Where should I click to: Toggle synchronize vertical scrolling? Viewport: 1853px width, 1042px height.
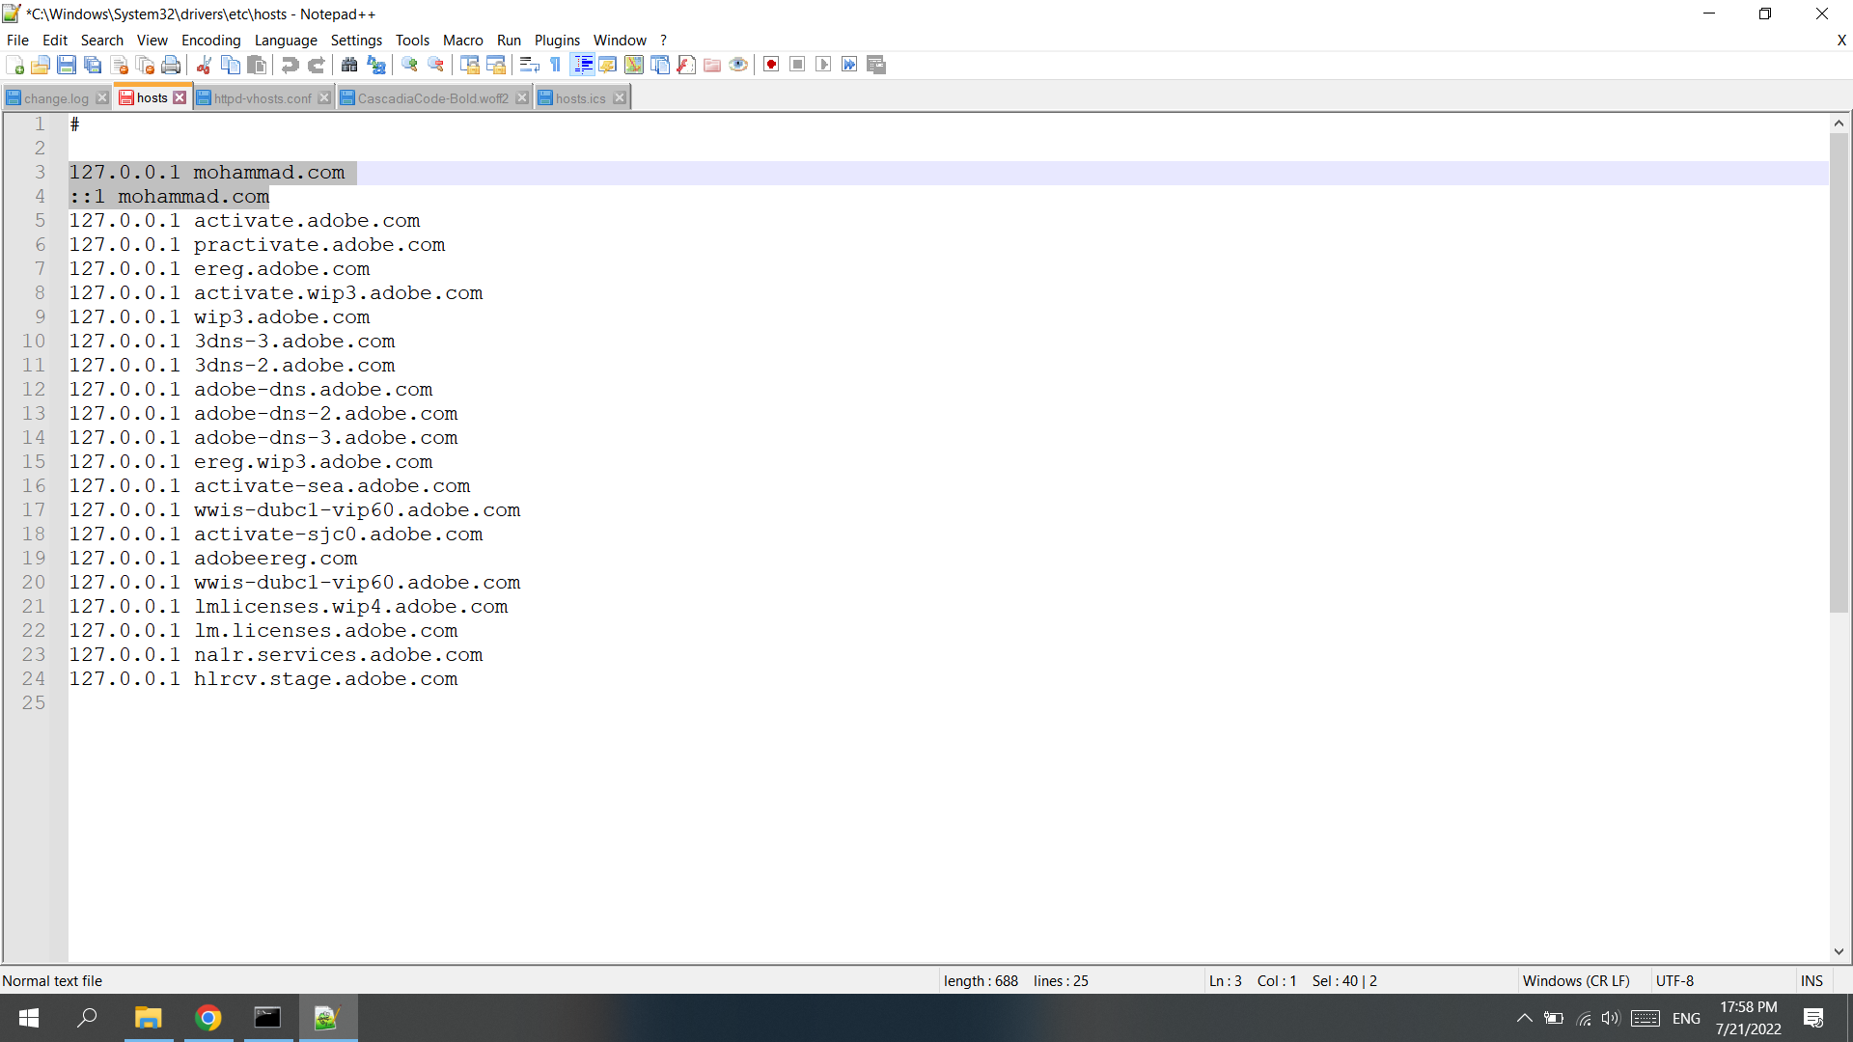pos(470,65)
